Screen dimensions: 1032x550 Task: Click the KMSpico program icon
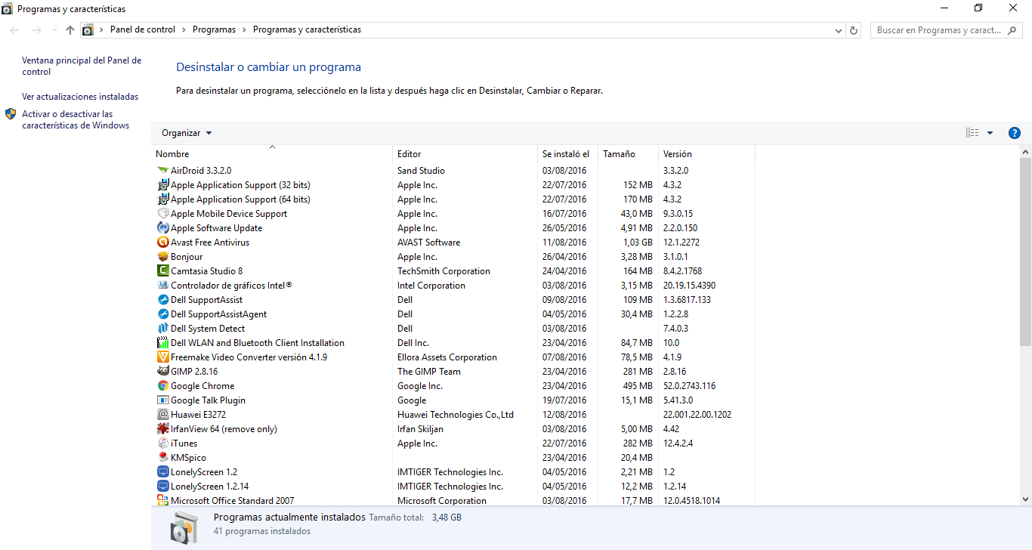(163, 458)
